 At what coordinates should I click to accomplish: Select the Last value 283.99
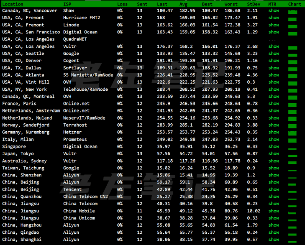tap(165, 125)
